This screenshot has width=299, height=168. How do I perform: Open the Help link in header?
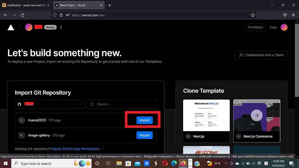point(273,27)
